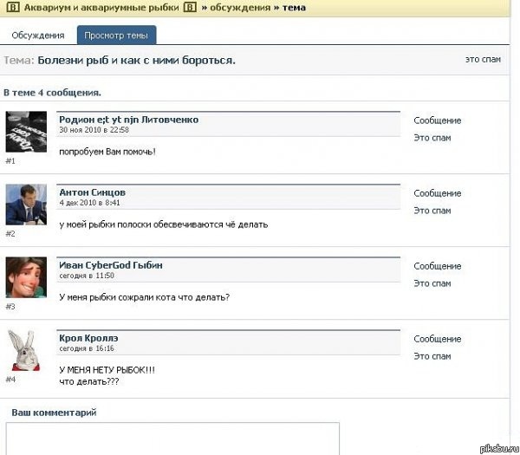Image resolution: width=520 pixels, height=455 pixels.
Task: Click the VK group icon before Аквариум title
Action: click(x=11, y=8)
